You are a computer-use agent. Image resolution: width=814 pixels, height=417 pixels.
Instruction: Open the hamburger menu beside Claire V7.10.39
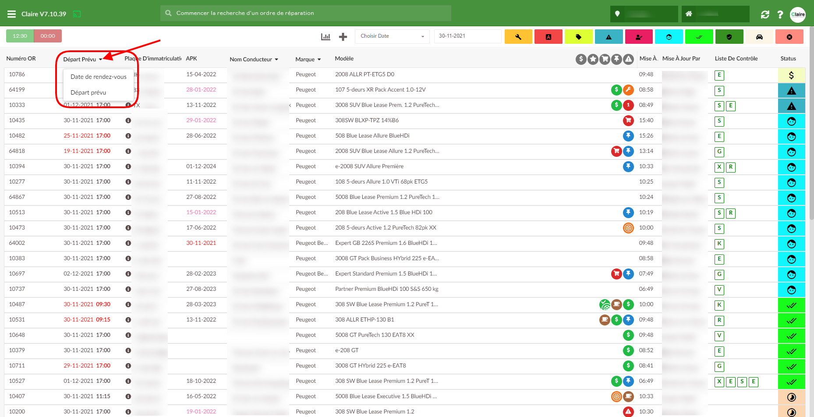pos(11,14)
